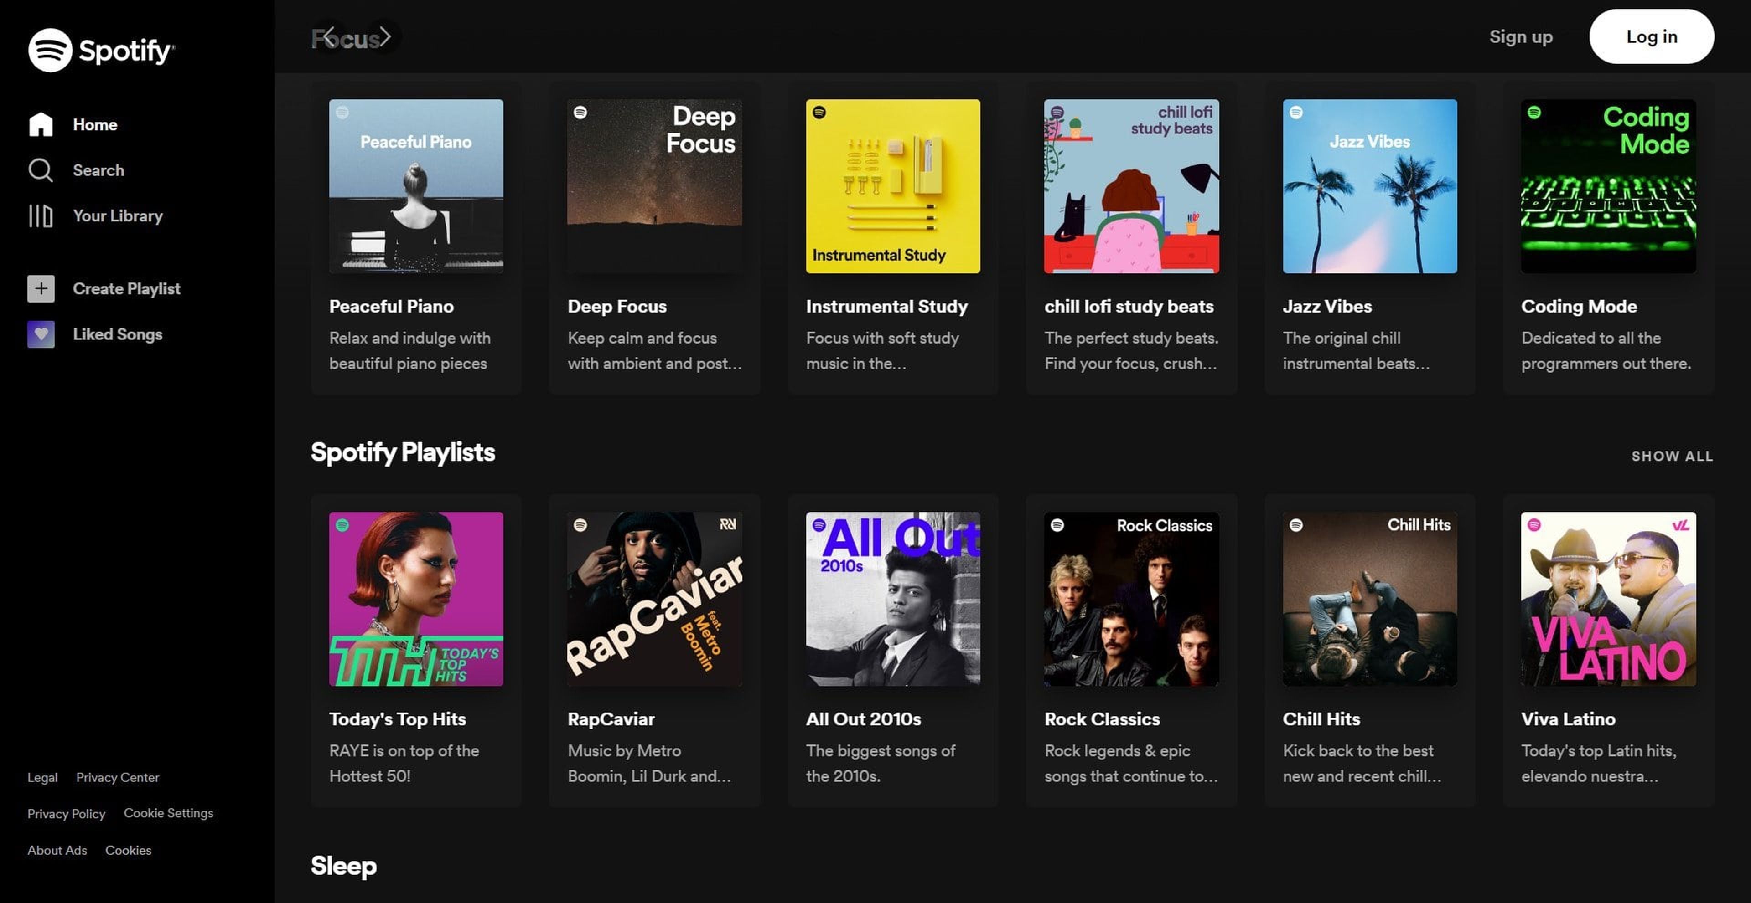Open Today's Top Hits cover art
The width and height of the screenshot is (1751, 903).
pyautogui.click(x=416, y=599)
